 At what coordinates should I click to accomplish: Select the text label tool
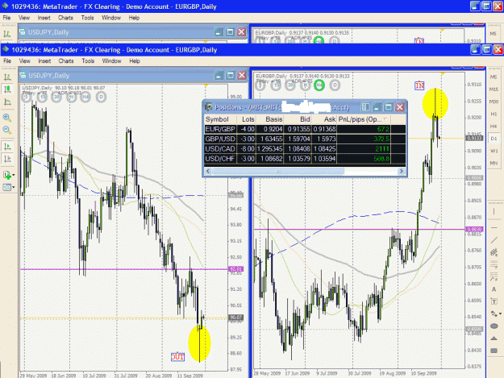(x=494, y=301)
